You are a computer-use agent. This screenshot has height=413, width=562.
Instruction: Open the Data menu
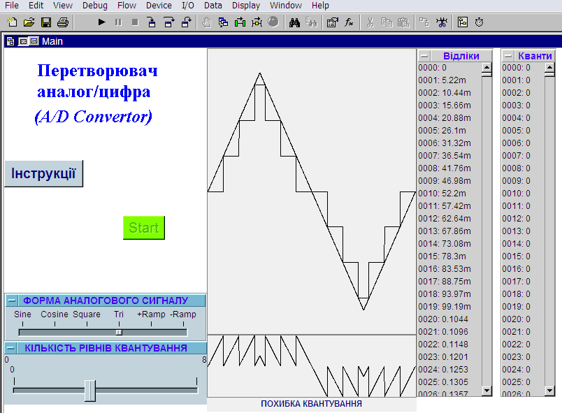tap(213, 6)
